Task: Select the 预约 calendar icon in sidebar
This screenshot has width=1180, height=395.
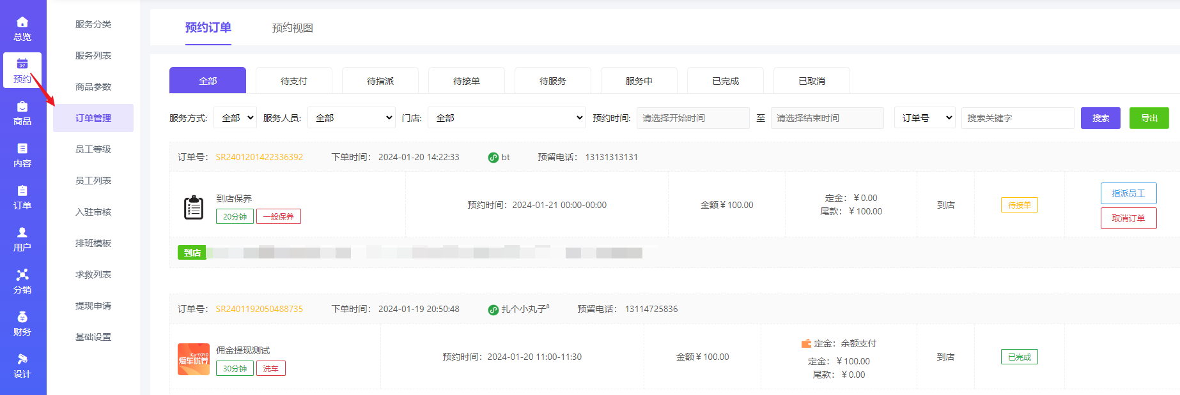Action: pos(22,64)
